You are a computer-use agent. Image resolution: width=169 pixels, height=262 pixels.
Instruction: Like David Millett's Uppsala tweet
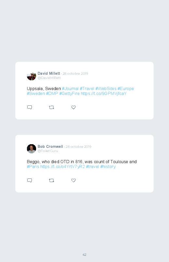click(x=73, y=107)
